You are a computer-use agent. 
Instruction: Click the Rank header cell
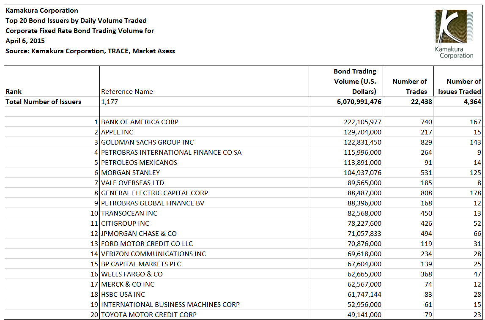(x=52, y=81)
